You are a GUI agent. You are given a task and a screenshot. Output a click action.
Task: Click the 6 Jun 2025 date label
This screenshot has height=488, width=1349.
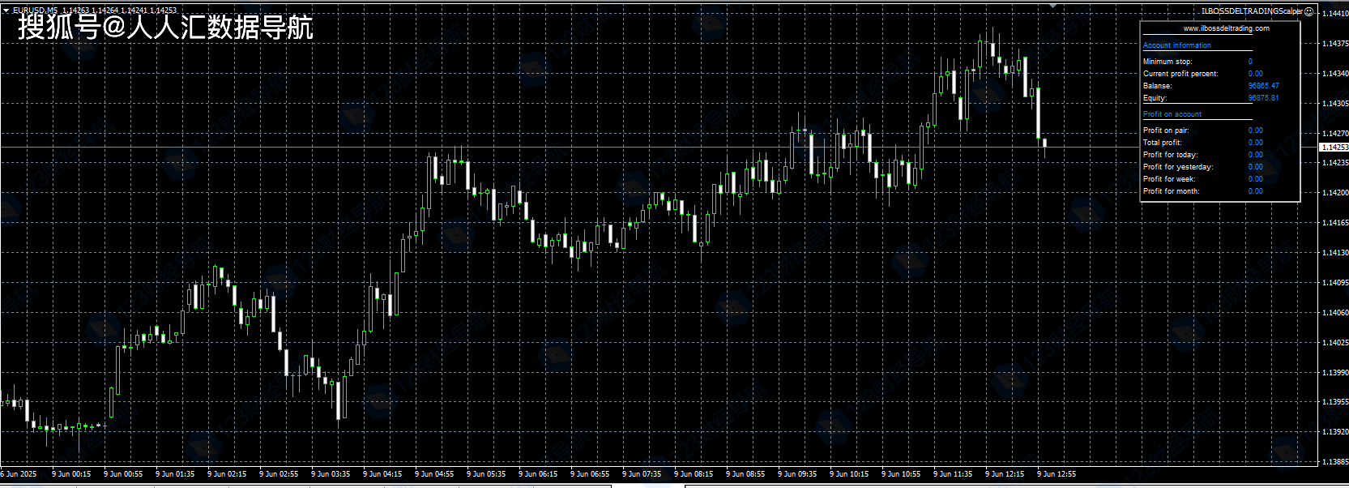tap(19, 474)
